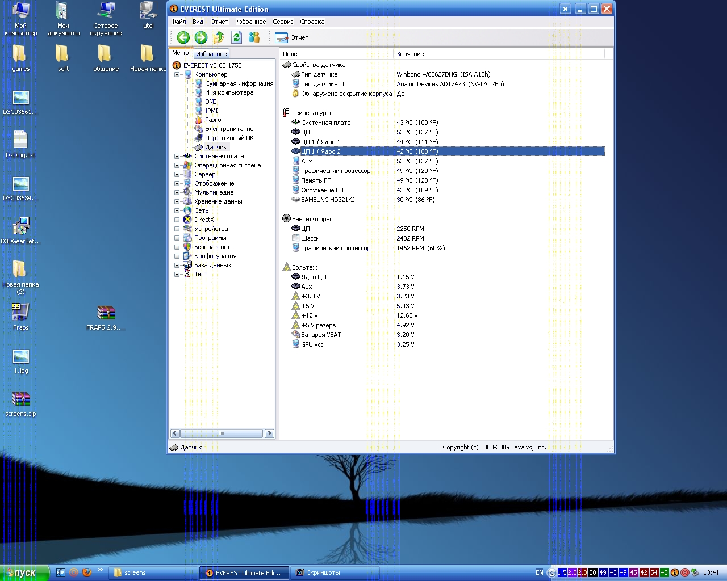Select the Конфигурация tree item
This screenshot has width=727, height=581.
coord(215,256)
